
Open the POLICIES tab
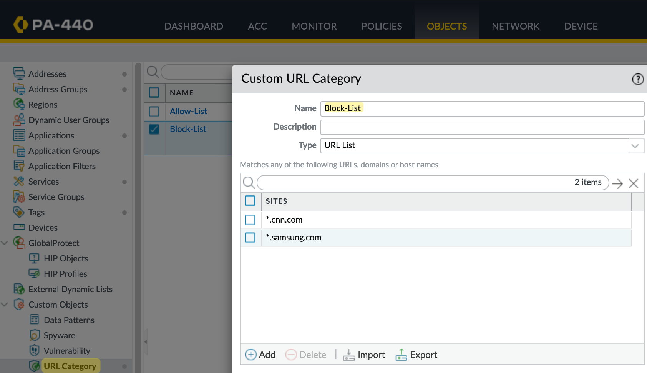pos(381,26)
